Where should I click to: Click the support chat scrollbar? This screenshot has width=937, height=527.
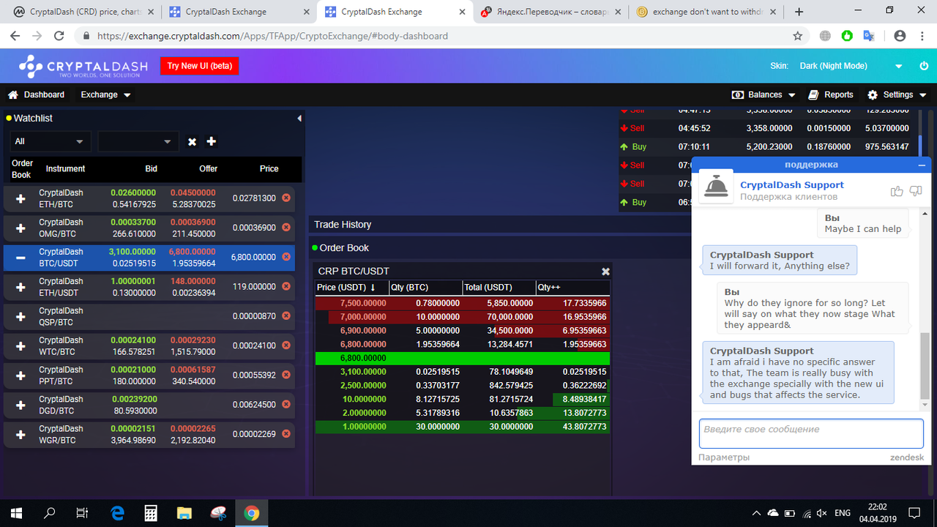(925, 366)
